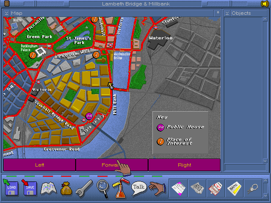Choose the wrench tool icon
Image resolution: width=271 pixels, height=203 pixels.
85,188
